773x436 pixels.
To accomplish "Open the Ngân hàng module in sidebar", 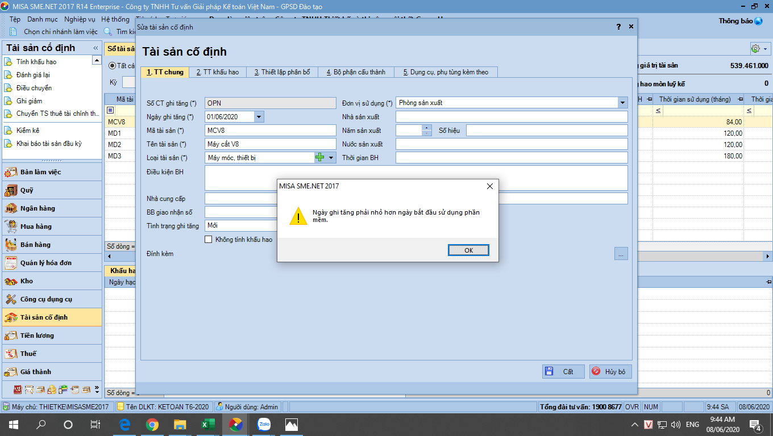I will pyautogui.click(x=38, y=208).
